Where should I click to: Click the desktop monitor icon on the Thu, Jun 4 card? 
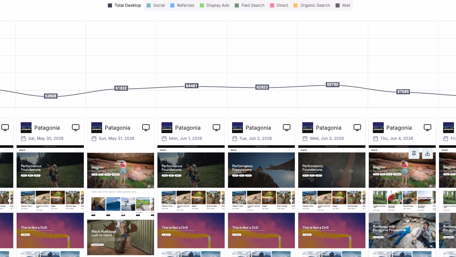point(427,128)
